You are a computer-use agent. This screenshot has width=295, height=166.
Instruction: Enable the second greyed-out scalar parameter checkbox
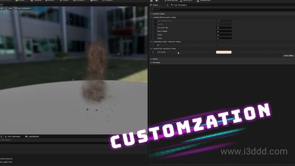click(x=156, y=24)
